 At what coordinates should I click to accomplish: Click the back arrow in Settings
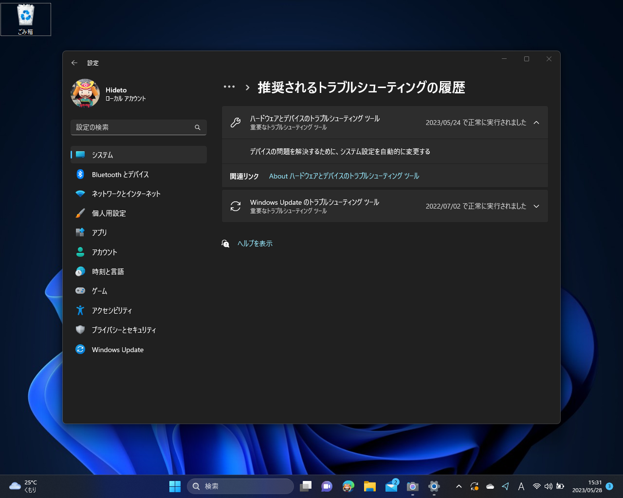click(x=74, y=63)
